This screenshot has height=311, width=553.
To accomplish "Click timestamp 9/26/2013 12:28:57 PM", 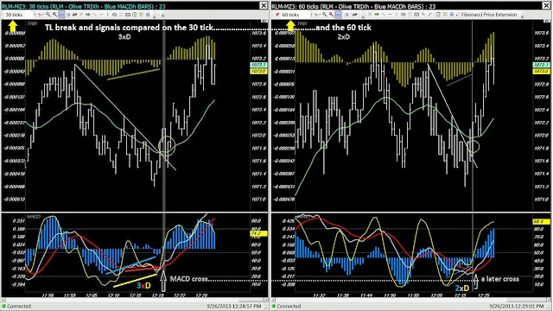I will [x=234, y=306].
